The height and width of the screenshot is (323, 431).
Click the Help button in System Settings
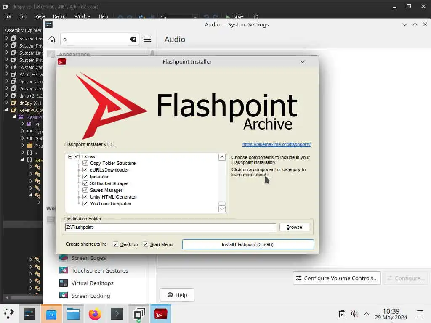point(177,295)
